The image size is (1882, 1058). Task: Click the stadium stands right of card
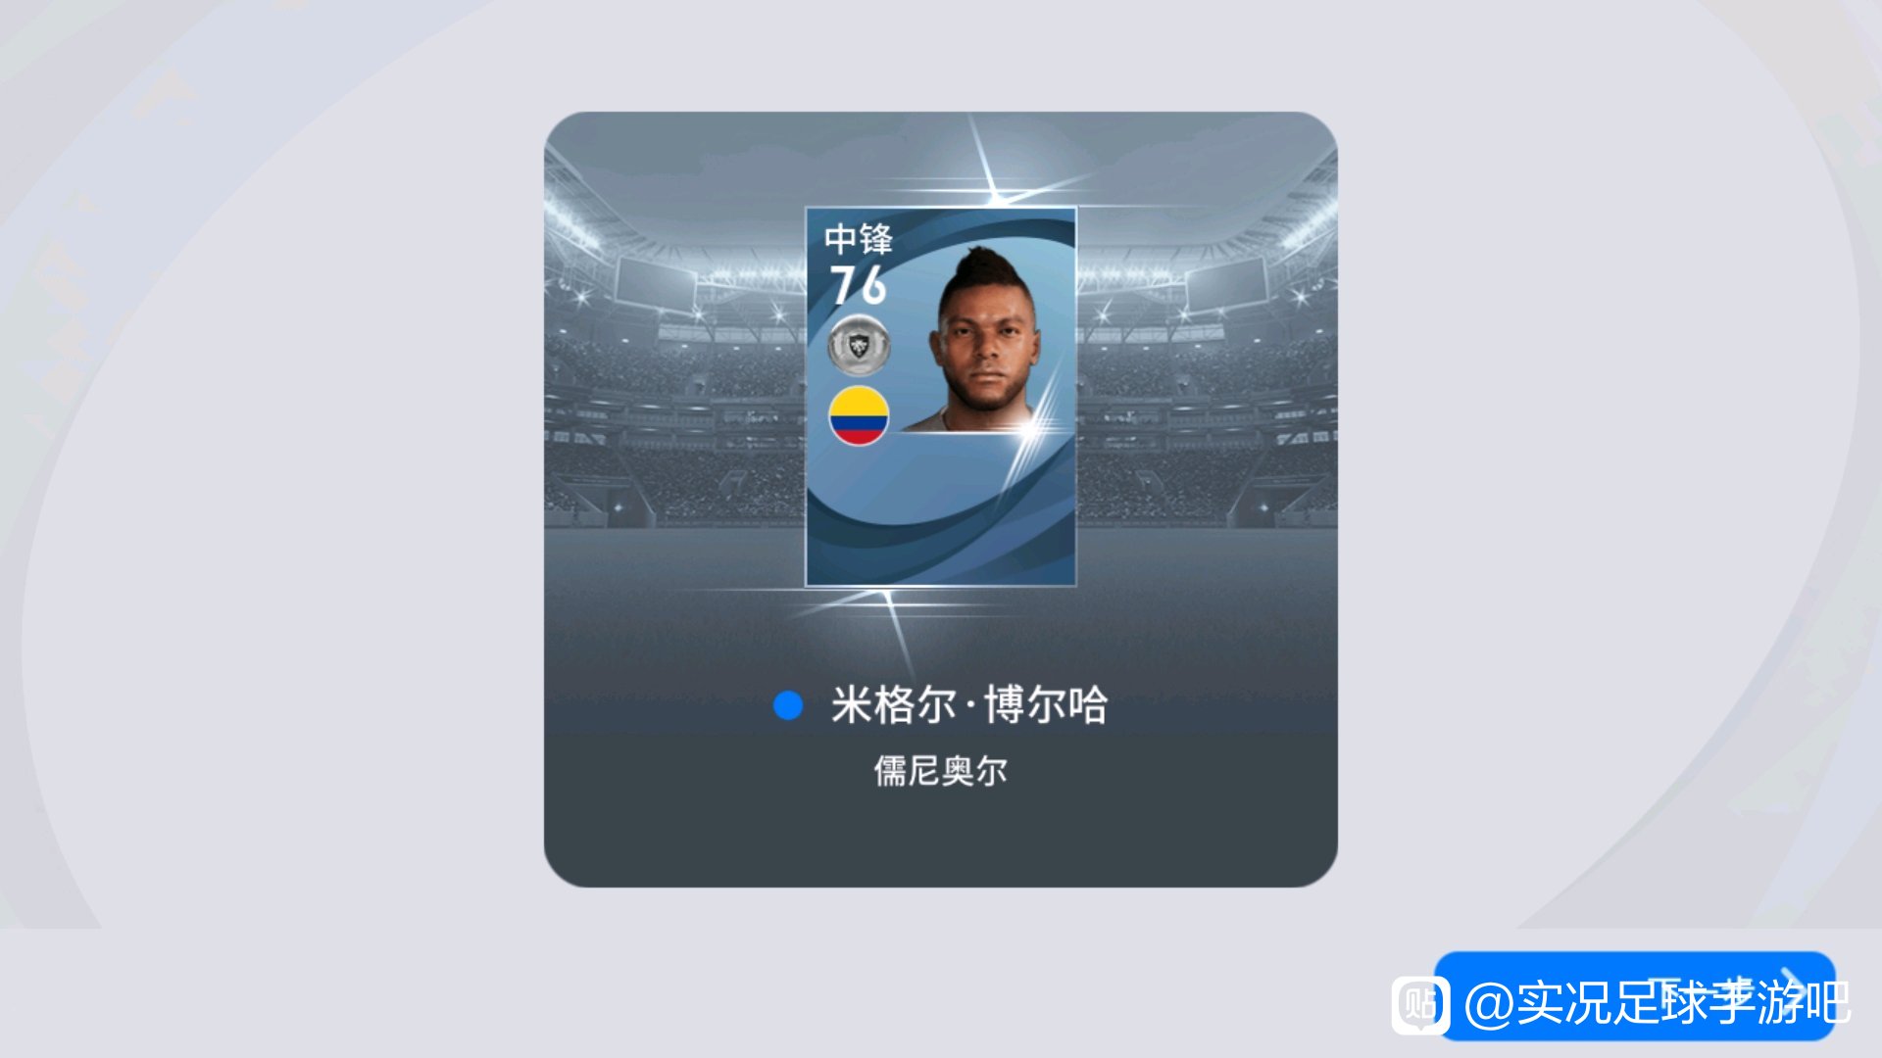[1208, 392]
